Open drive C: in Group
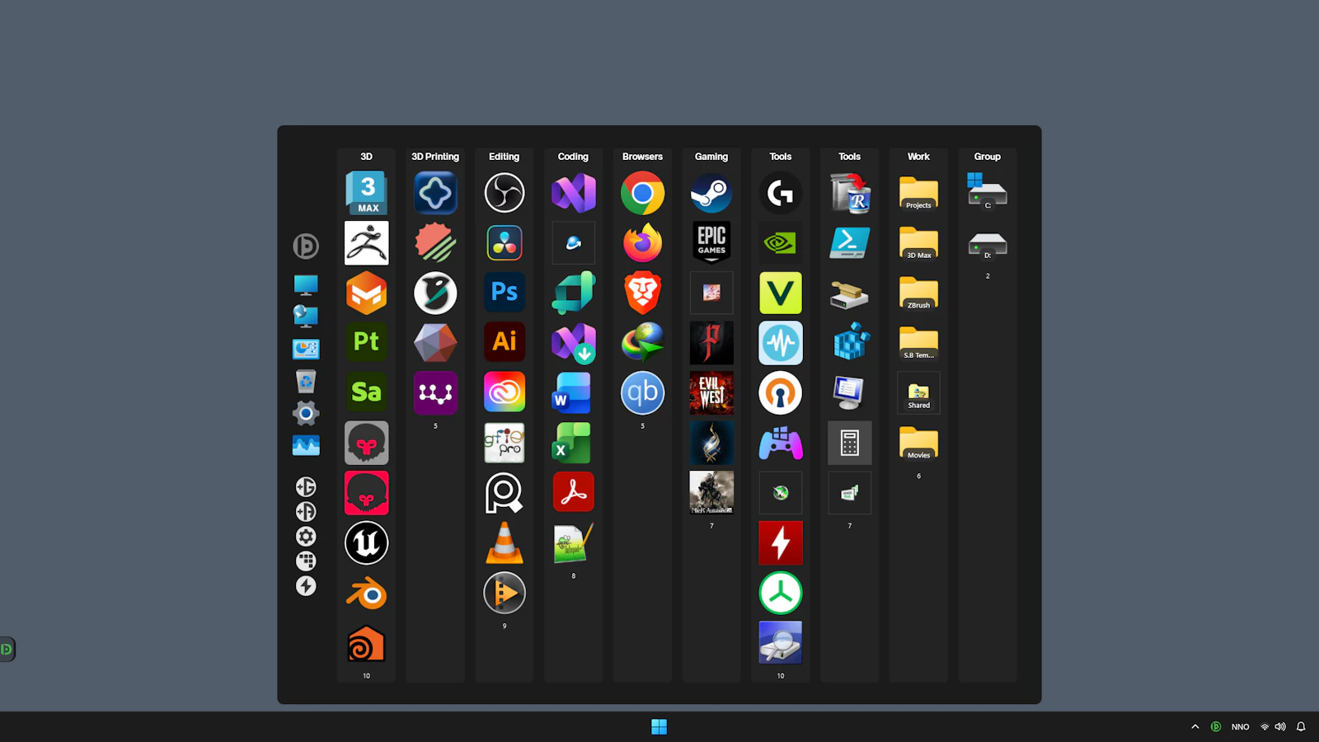The image size is (1319, 742). click(988, 193)
